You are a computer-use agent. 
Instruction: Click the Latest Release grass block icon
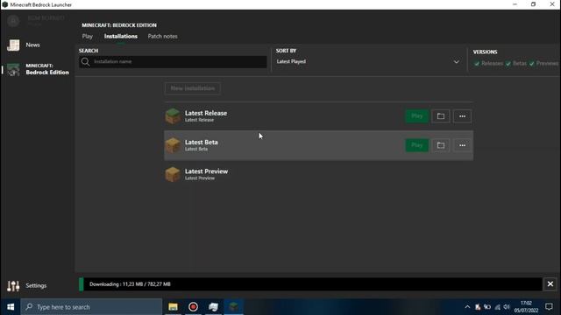[173, 116]
